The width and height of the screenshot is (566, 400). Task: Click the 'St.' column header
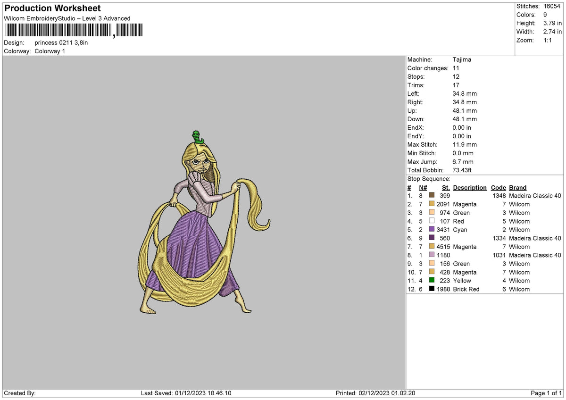446,187
